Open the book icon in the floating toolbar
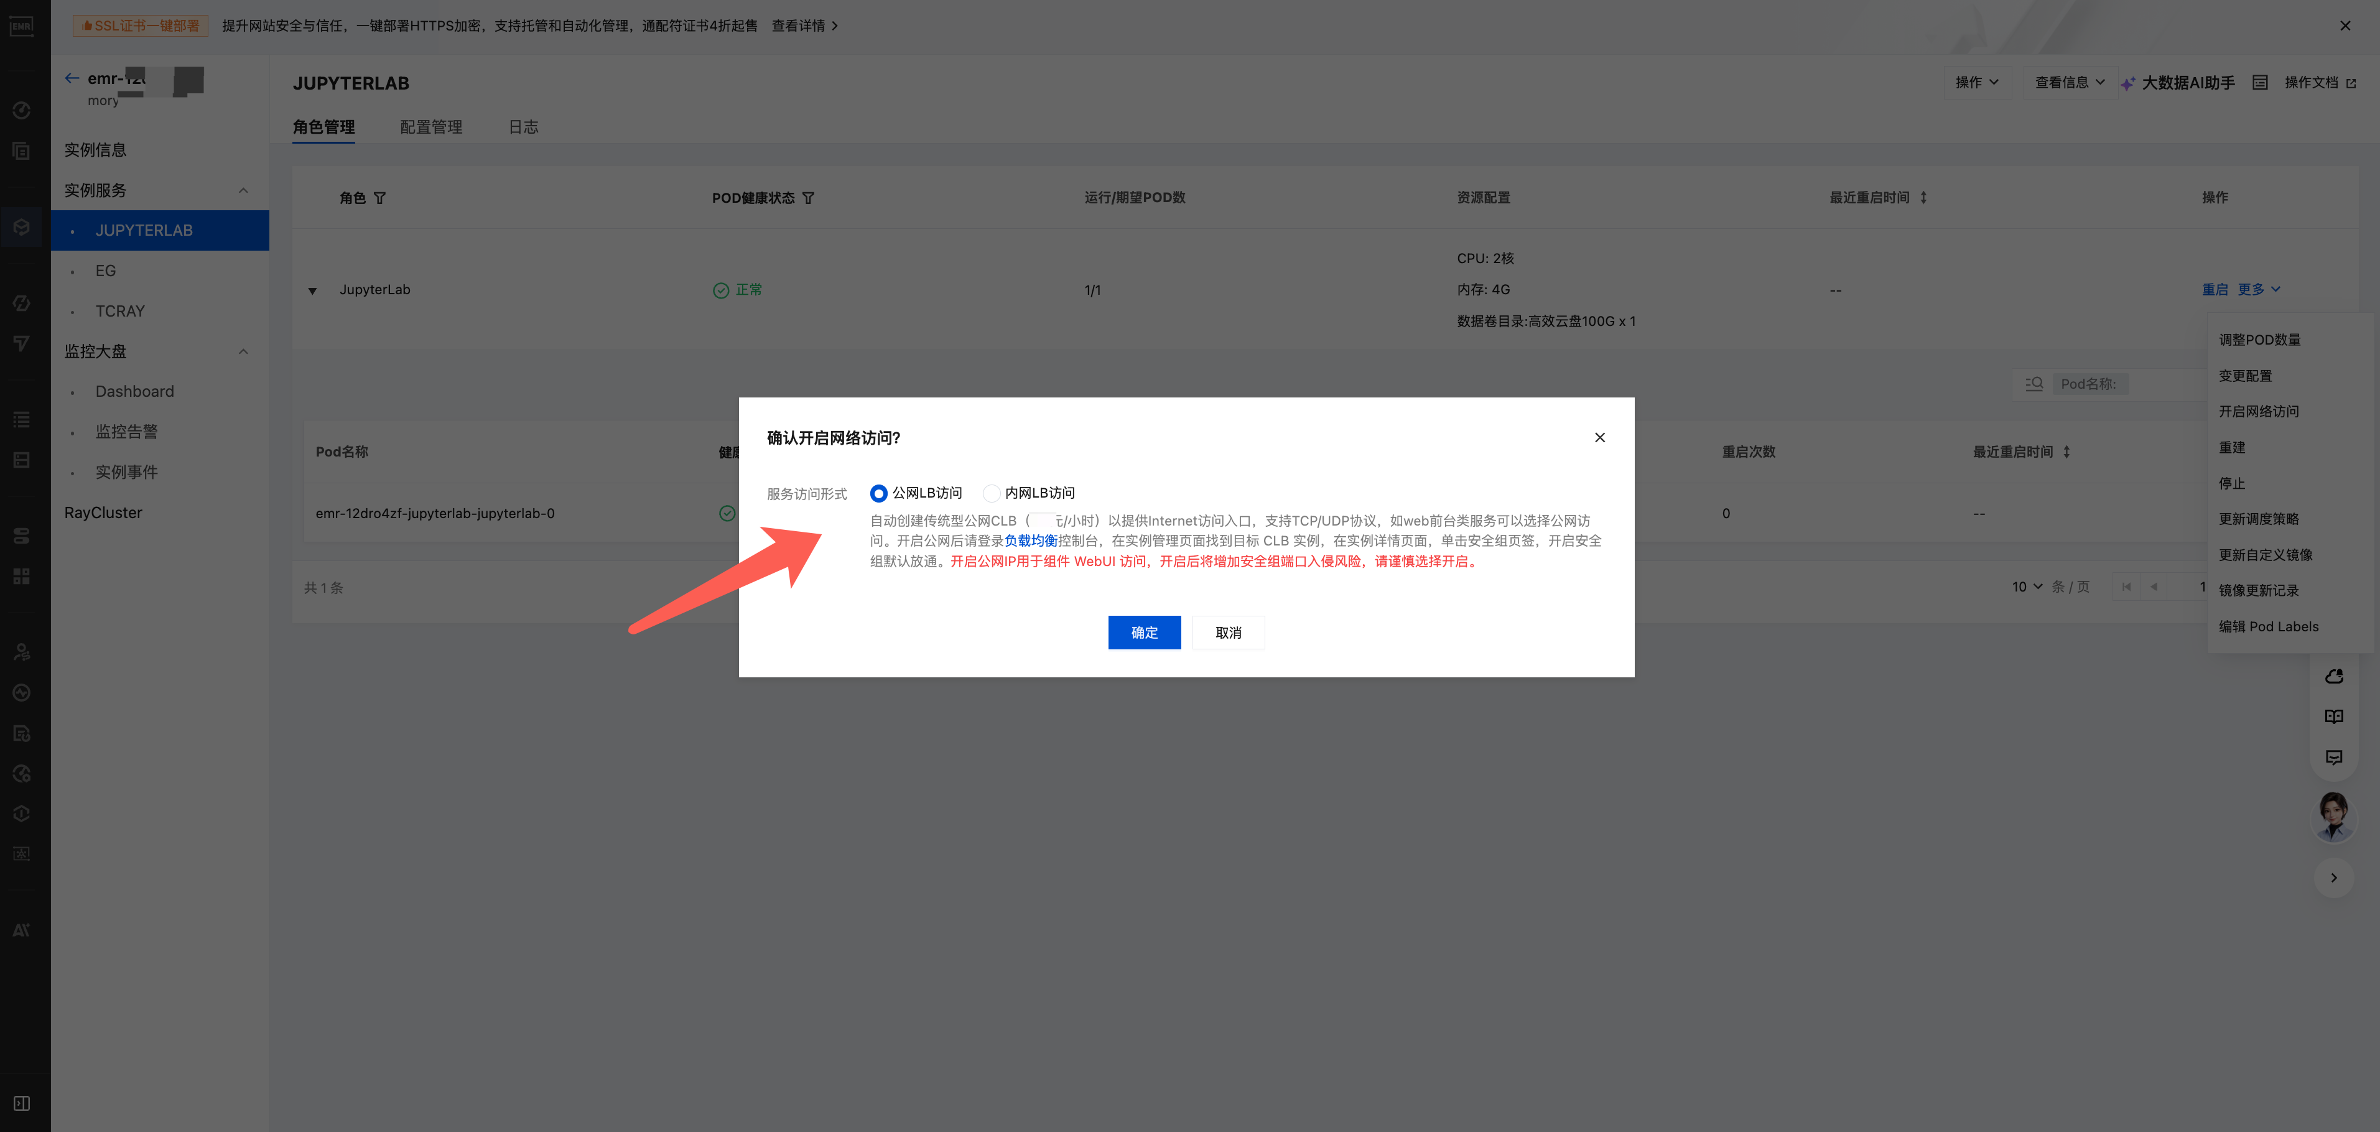 click(x=2334, y=717)
